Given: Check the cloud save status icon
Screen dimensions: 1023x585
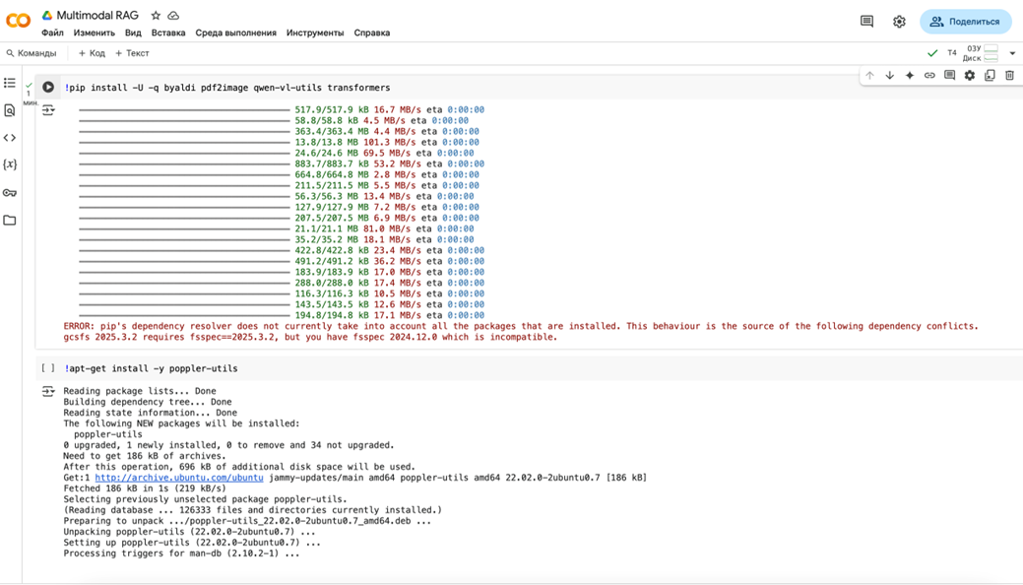Looking at the screenshot, I should click(x=173, y=15).
